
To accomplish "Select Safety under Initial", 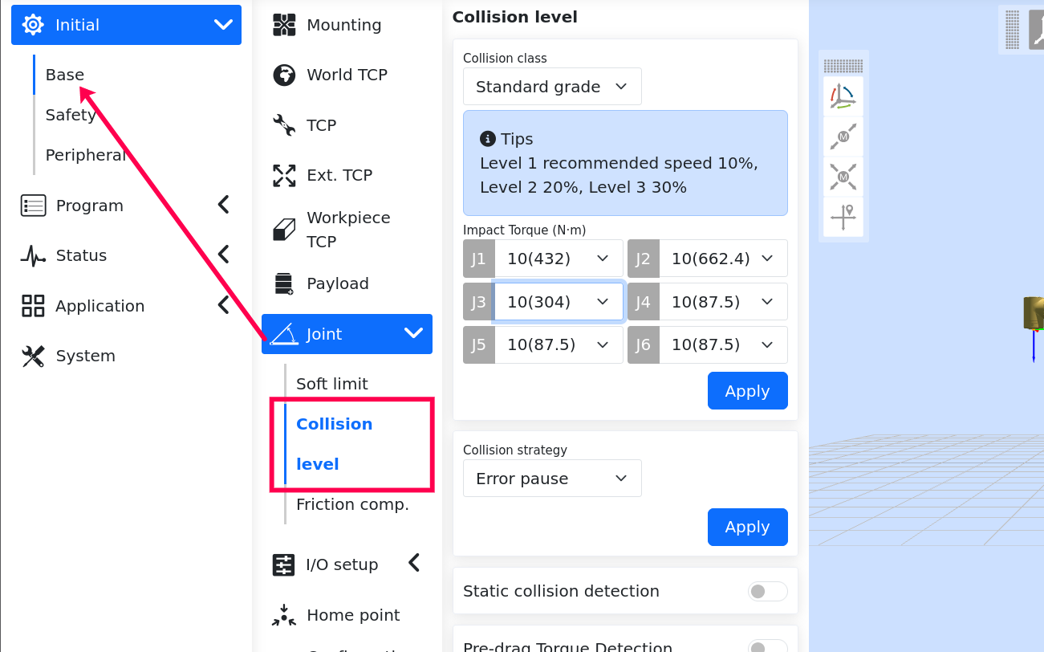I will (x=71, y=115).
